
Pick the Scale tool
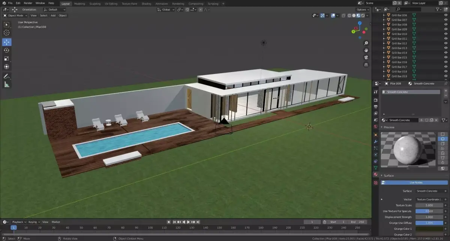click(6, 59)
